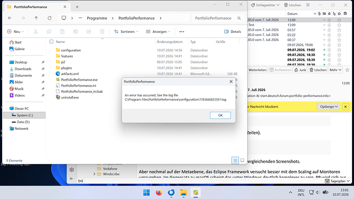Open Optionen in yellow notification bar
354x199 pixels.
point(328,107)
